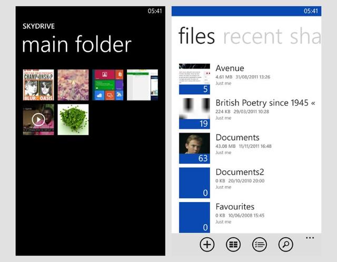Click '4.61 MB 31/08/2011 13:26' details
The image size is (337, 262).
(243, 77)
